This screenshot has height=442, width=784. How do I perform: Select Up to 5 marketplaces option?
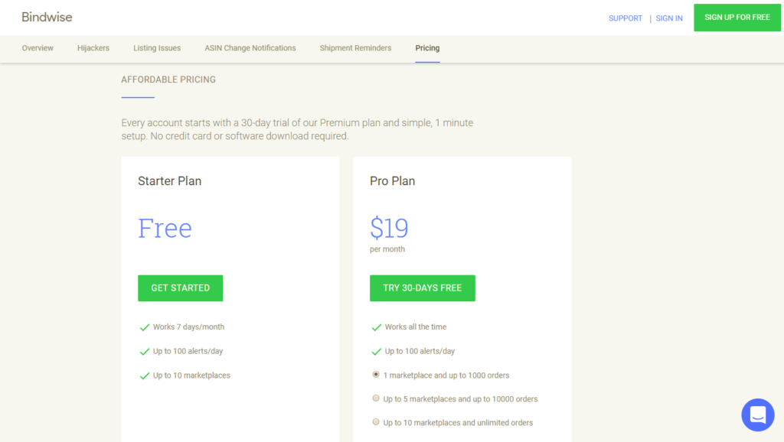(x=376, y=398)
